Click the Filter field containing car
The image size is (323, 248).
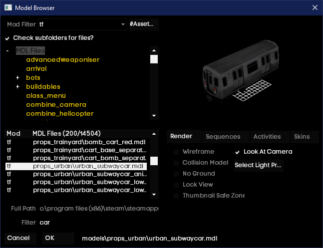click(99, 223)
